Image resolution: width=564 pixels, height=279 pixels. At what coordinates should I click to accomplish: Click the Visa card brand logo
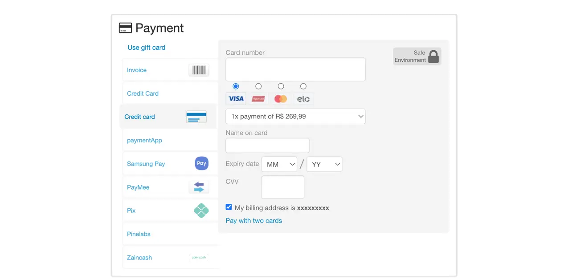point(236,99)
